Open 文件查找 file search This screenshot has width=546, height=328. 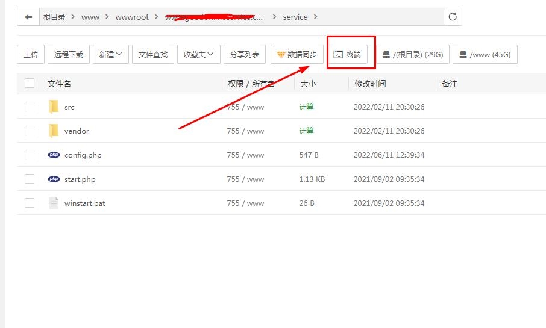pyautogui.click(x=153, y=54)
